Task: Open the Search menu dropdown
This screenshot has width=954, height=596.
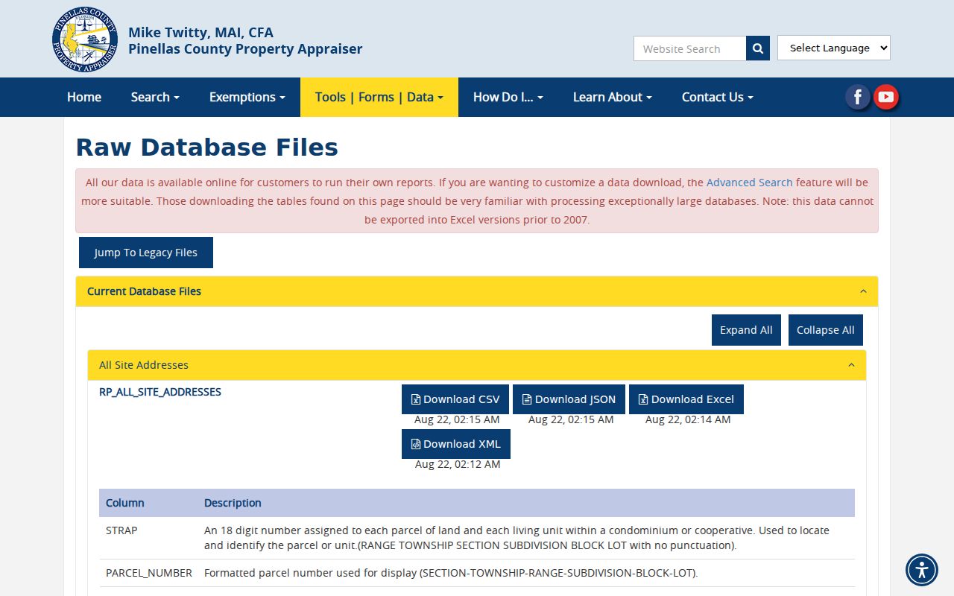Action: (x=155, y=97)
